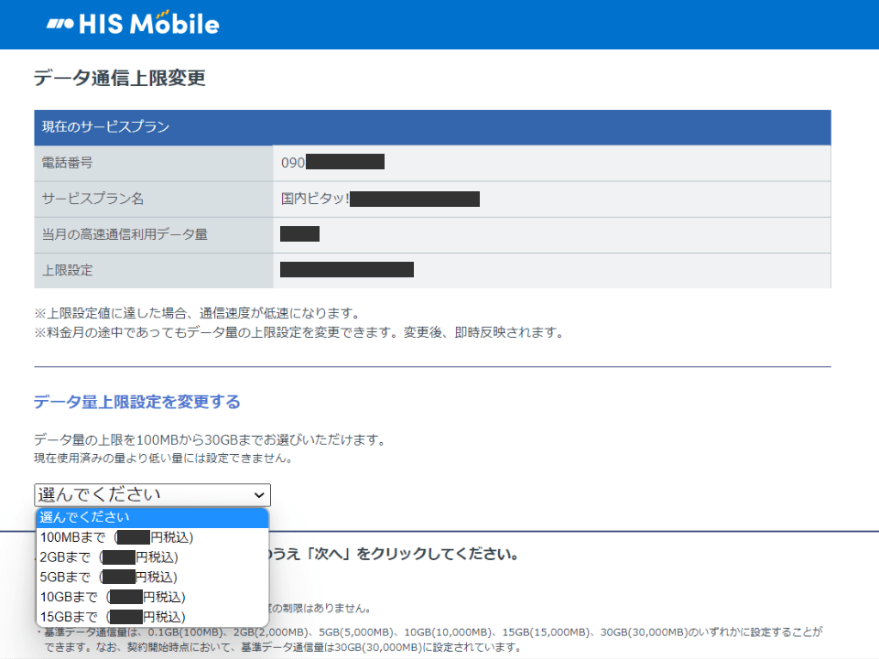Choose the 100MBまで option
The height and width of the screenshot is (659, 879).
coord(153,537)
